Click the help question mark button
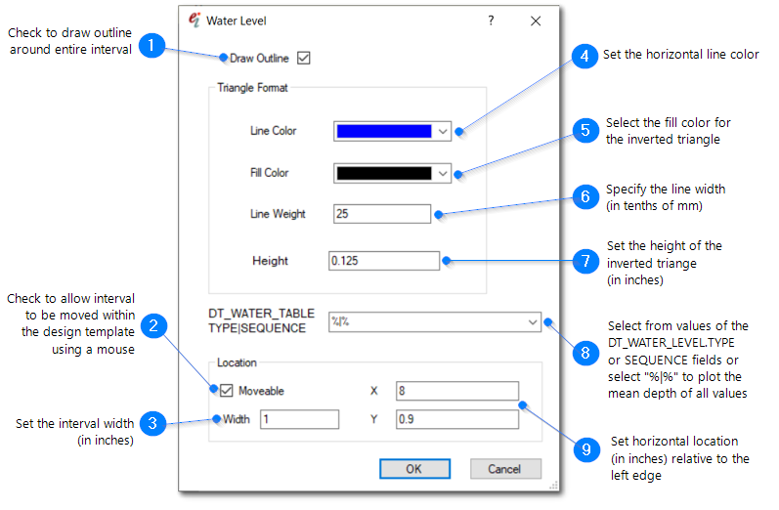The width and height of the screenshot is (779, 510). click(491, 21)
